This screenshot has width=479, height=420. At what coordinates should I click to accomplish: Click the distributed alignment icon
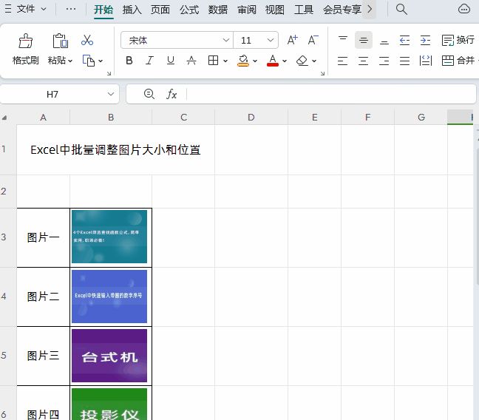pyautogui.click(x=426, y=61)
